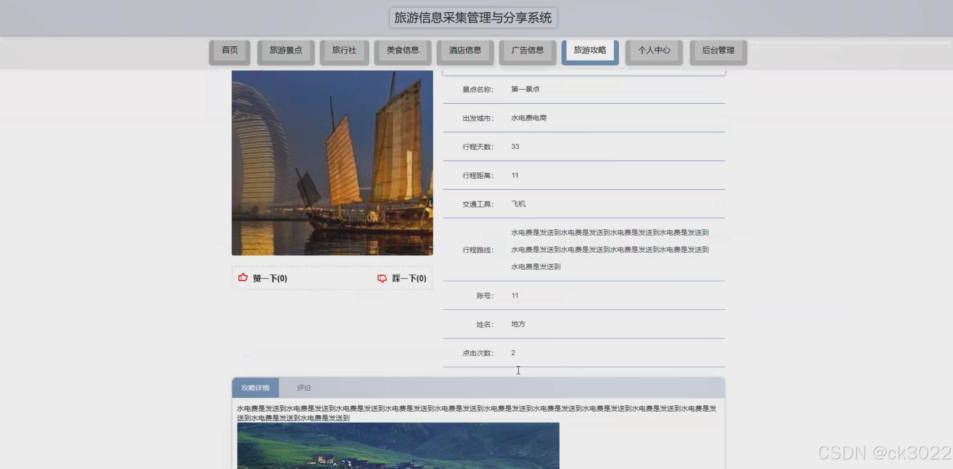The image size is (953, 469).
Task: Navigate to 广告信息 page
Action: click(x=528, y=51)
